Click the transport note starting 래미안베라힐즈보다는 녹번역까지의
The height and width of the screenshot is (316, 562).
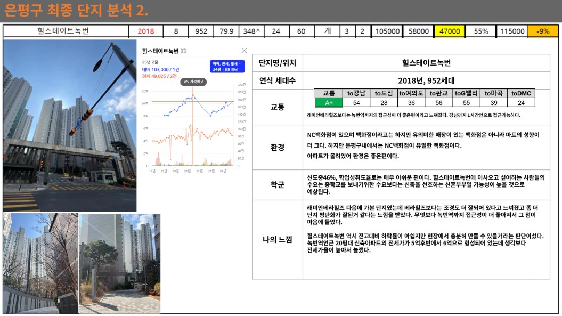pyautogui.click(x=413, y=115)
